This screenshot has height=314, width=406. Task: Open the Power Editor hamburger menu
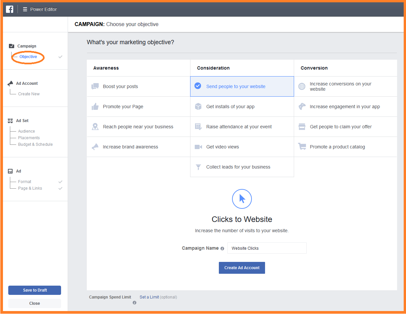[25, 9]
